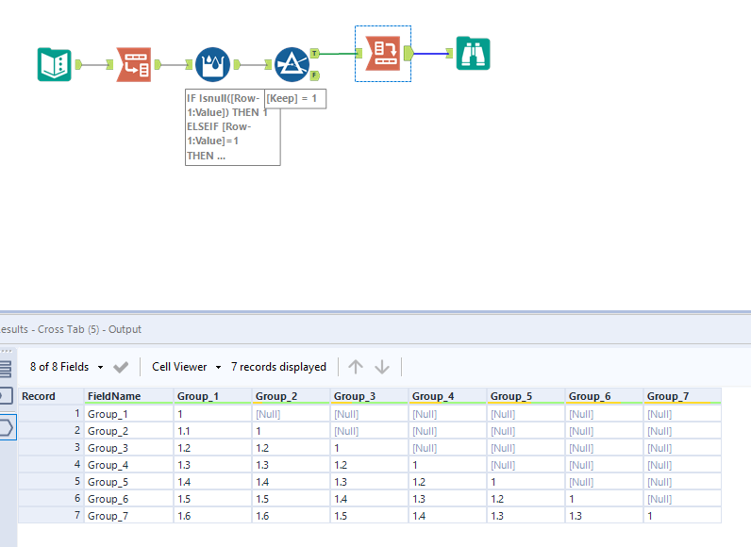Select the Record column header
The height and width of the screenshot is (547, 751).
[x=39, y=396]
